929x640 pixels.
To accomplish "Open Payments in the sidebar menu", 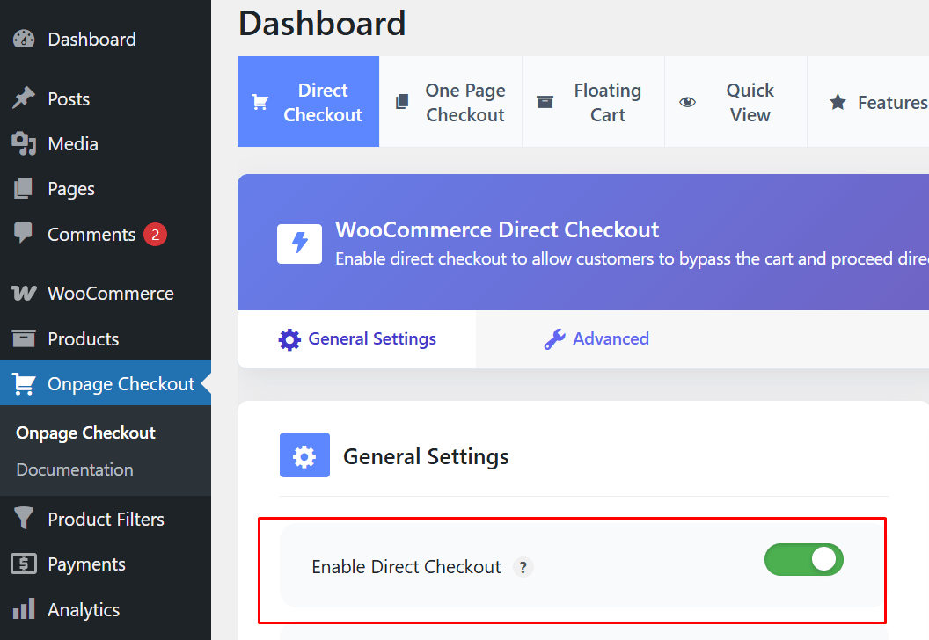I will 106,564.
